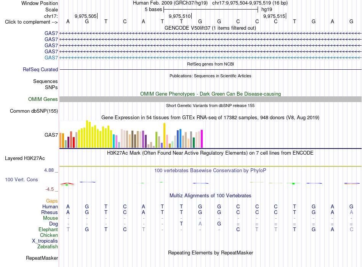This screenshot has height=267, width=362.
Task: Click the A base in the Dog alignment row
Action: pos(200,224)
